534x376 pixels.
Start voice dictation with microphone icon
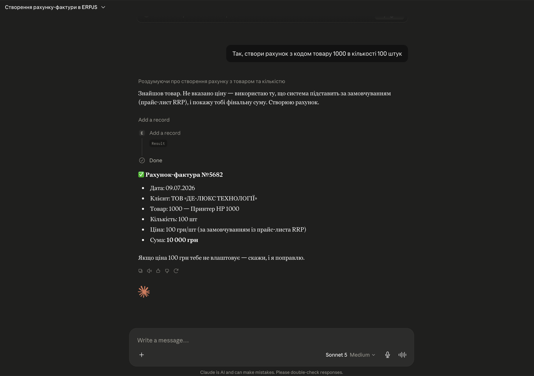pos(387,355)
